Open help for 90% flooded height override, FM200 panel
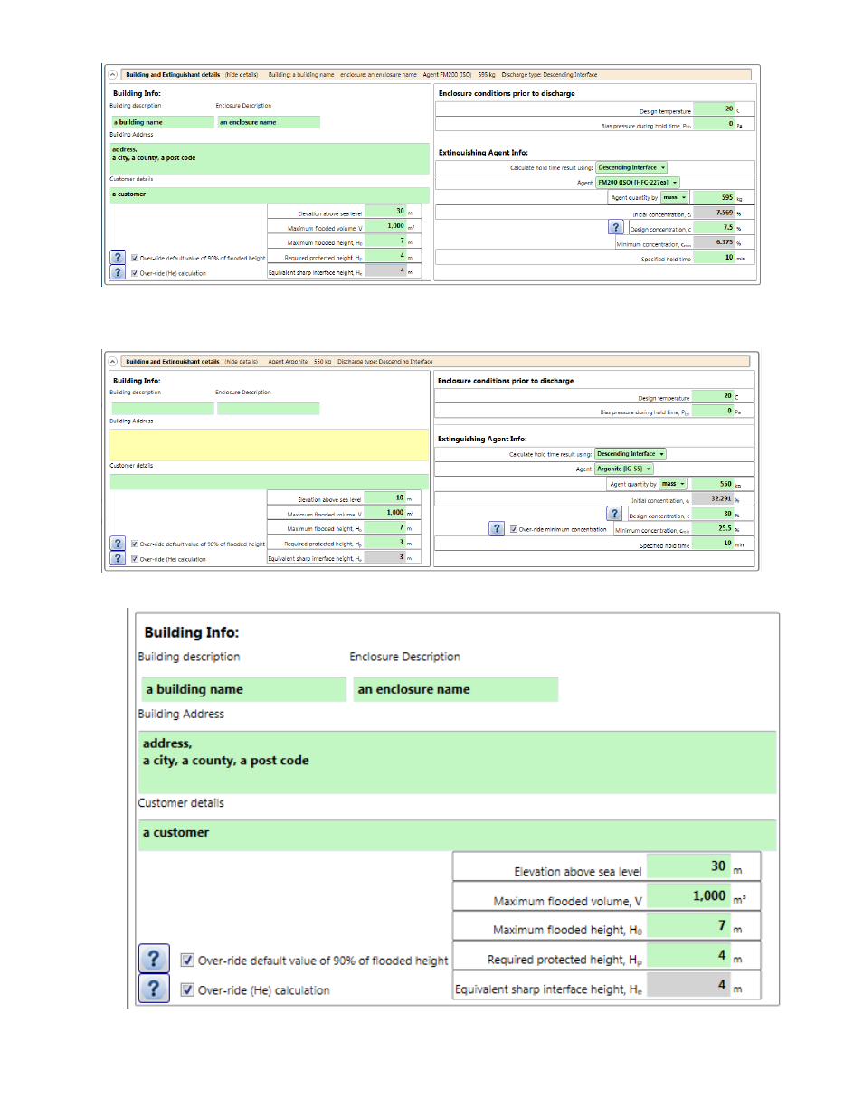 click(x=118, y=258)
